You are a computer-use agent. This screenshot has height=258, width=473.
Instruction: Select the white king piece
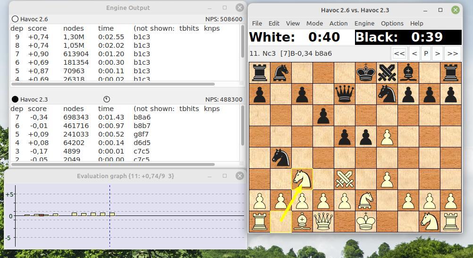[x=366, y=221]
